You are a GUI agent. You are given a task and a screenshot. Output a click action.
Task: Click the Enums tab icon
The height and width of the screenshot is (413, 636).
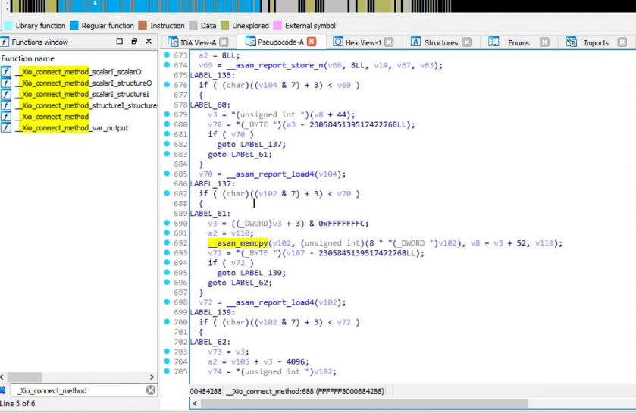494,42
